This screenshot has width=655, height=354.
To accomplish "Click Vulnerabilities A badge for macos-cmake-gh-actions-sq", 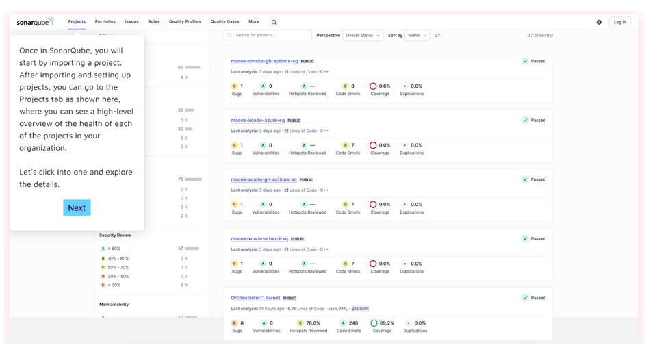I will (x=264, y=86).
